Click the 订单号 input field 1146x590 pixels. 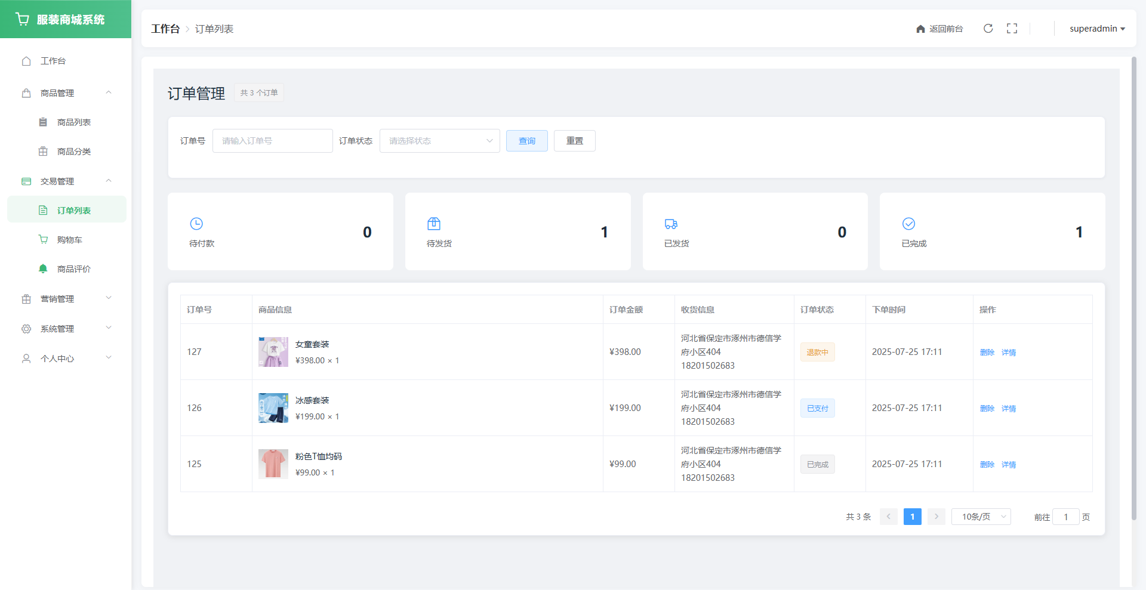click(273, 141)
